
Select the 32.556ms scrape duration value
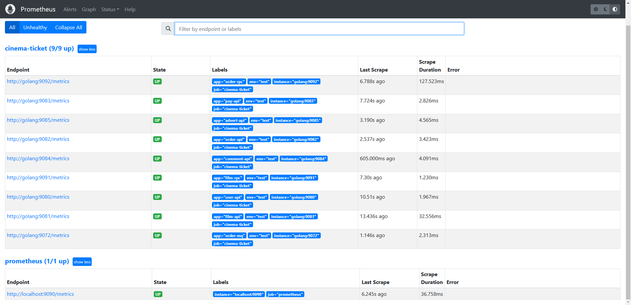[430, 216]
